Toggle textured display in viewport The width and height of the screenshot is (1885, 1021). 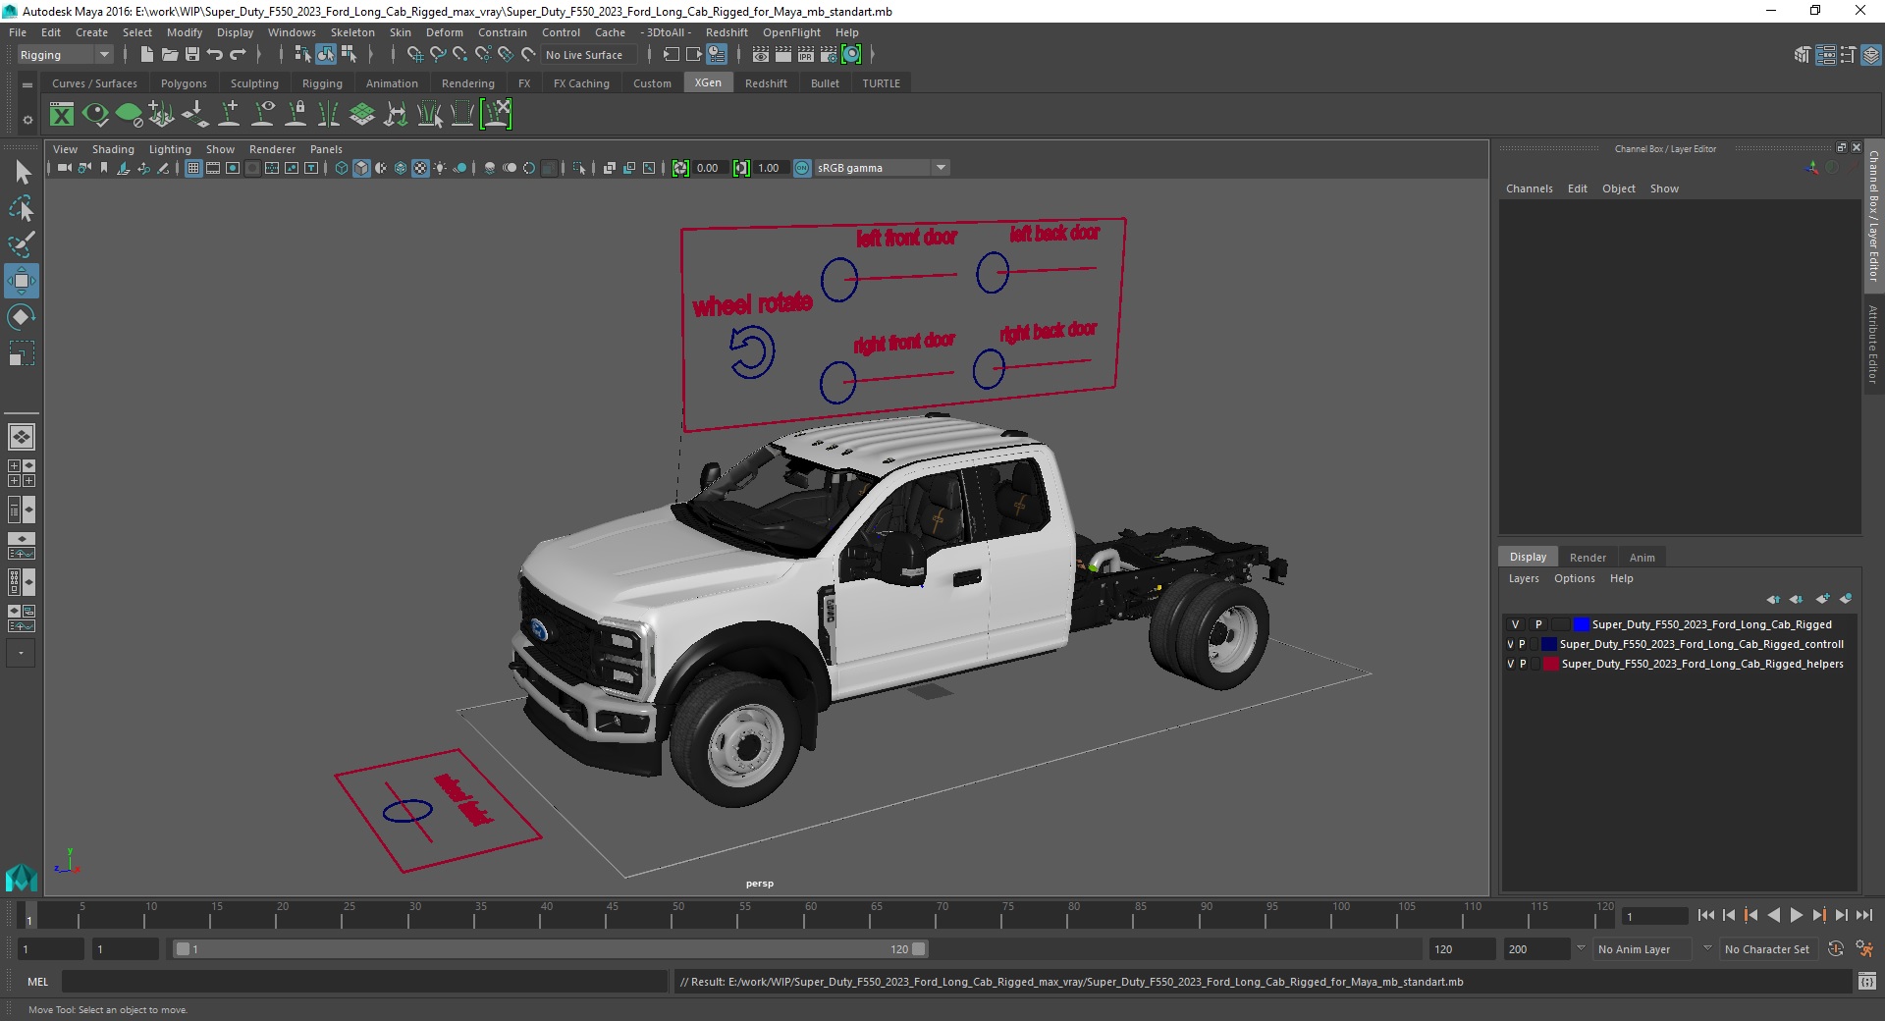[x=420, y=169]
